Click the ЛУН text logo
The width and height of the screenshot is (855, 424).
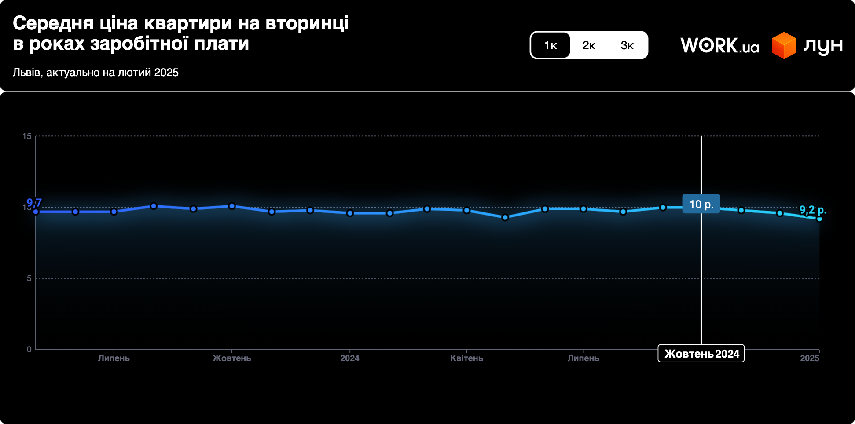click(822, 45)
